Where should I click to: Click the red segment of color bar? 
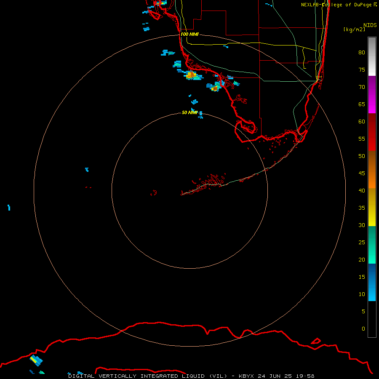coord(372,132)
